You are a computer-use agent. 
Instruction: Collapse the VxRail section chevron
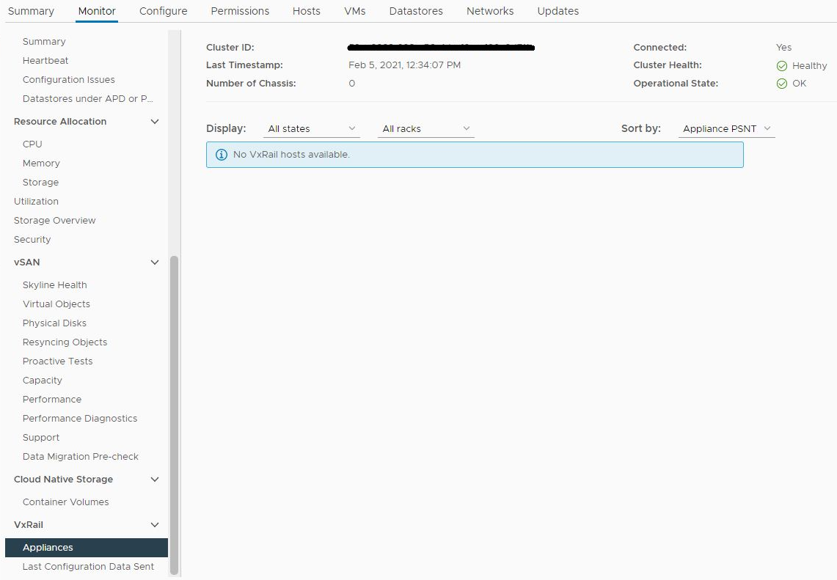[x=155, y=525]
